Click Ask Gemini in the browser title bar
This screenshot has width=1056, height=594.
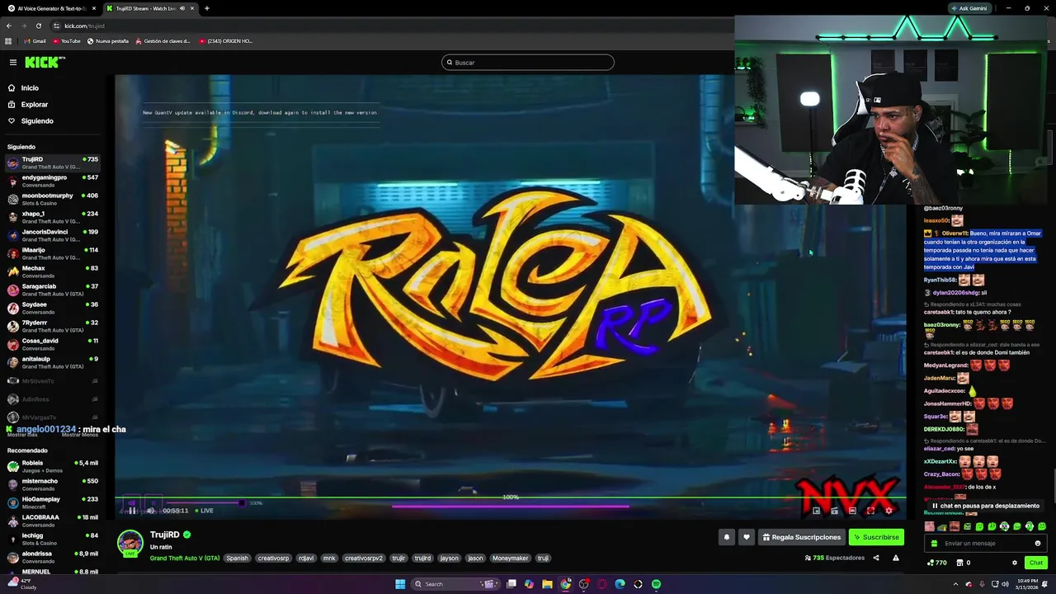(969, 8)
